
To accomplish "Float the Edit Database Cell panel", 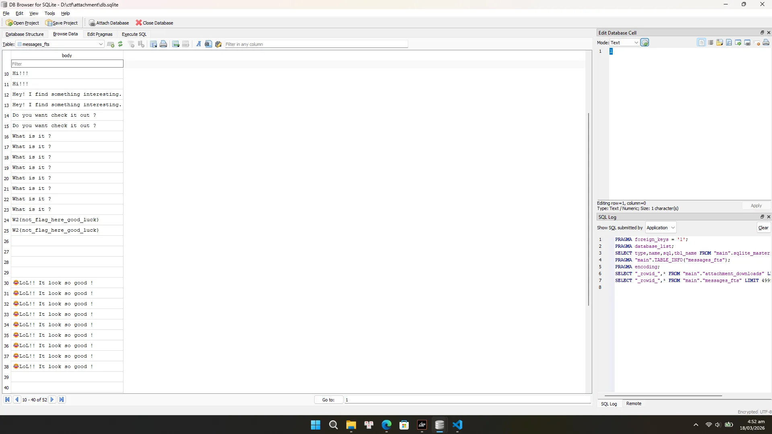I will click(762, 33).
